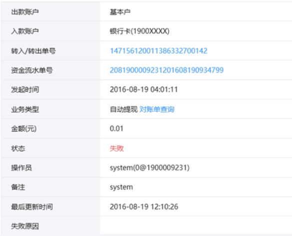Image resolution: width=292 pixels, height=236 pixels.
Task: Click the 银行卡(1900XXXX) value
Action: (139, 31)
